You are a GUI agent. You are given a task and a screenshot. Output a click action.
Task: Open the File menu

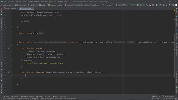pos(5,2)
